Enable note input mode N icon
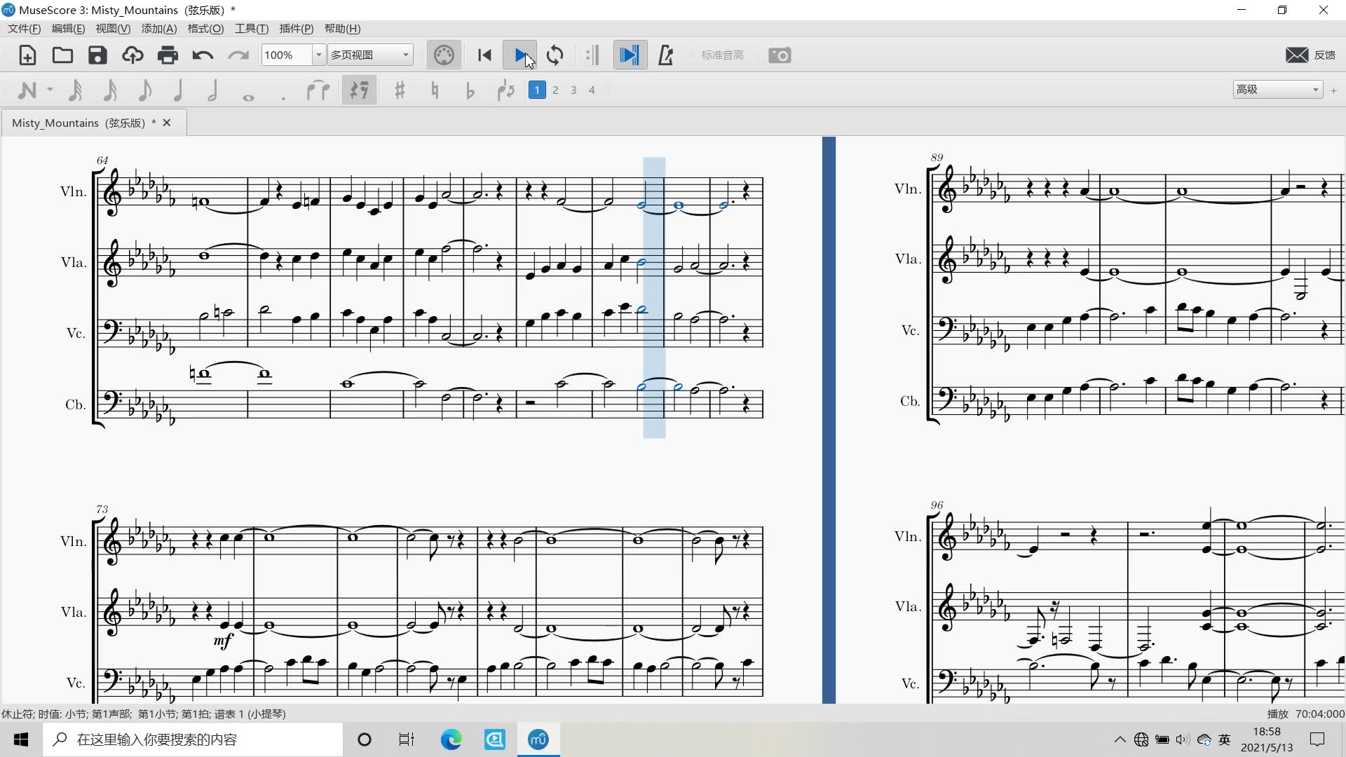The image size is (1346, 757). pyautogui.click(x=27, y=90)
